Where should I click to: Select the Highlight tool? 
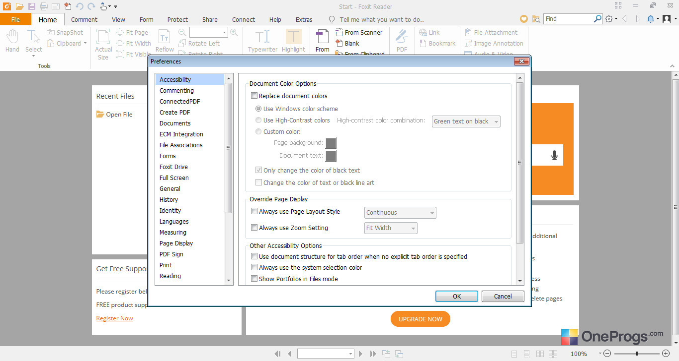tap(293, 41)
